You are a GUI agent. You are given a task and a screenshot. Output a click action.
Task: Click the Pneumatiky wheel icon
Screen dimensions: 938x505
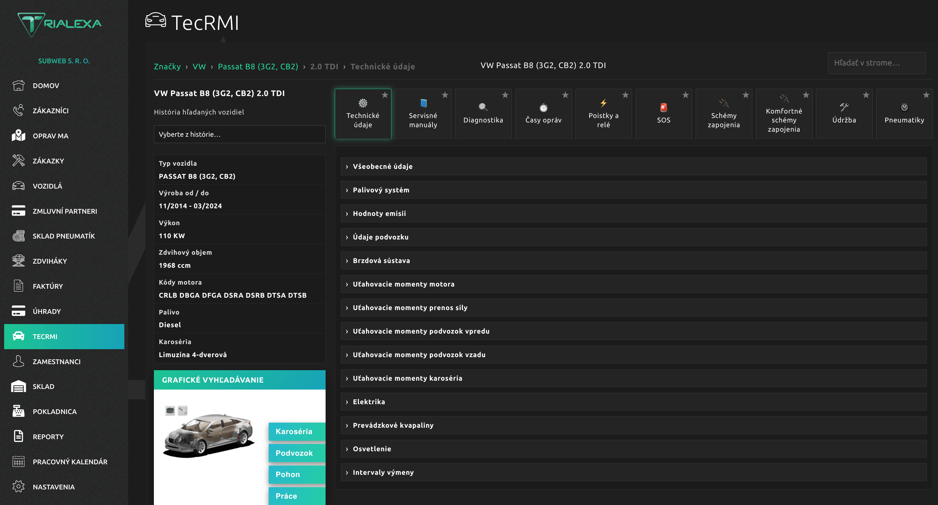pos(904,107)
